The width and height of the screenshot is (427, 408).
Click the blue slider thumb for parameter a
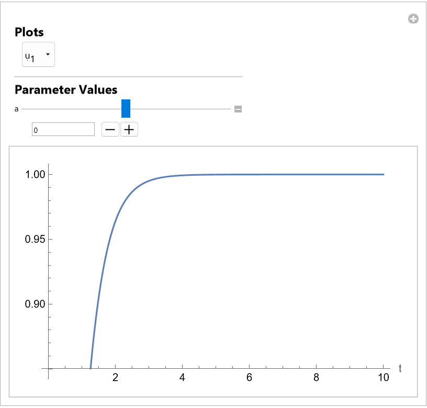coord(126,108)
